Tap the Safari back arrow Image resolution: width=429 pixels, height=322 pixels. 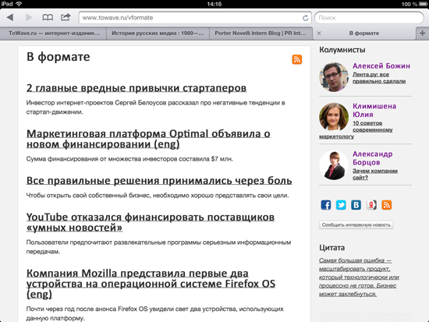click(x=10, y=17)
